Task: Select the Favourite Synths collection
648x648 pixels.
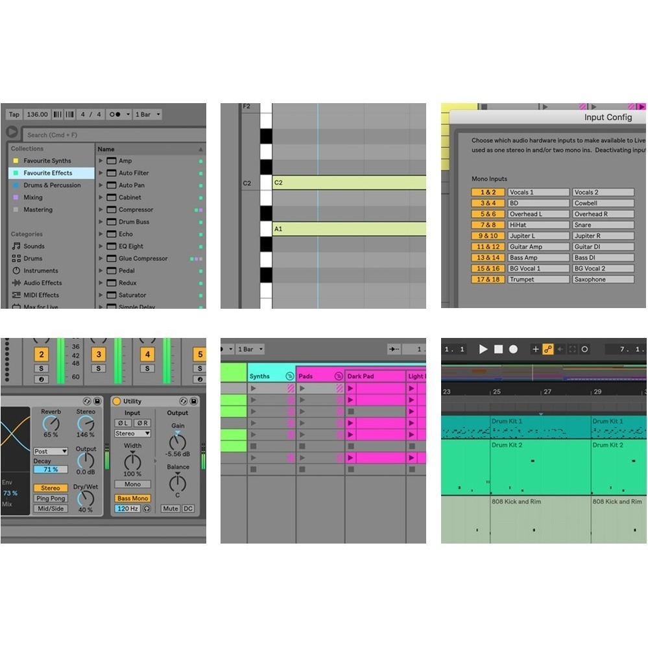Action: pos(47,161)
